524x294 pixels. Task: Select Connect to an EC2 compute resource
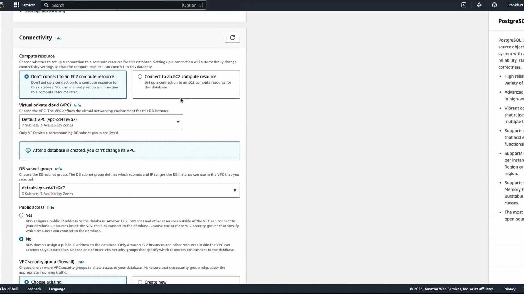[x=140, y=76]
